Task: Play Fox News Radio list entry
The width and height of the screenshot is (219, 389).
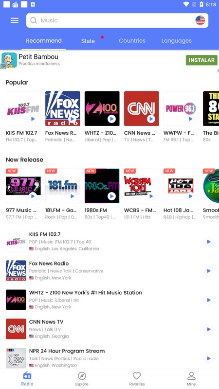Action: click(209, 271)
